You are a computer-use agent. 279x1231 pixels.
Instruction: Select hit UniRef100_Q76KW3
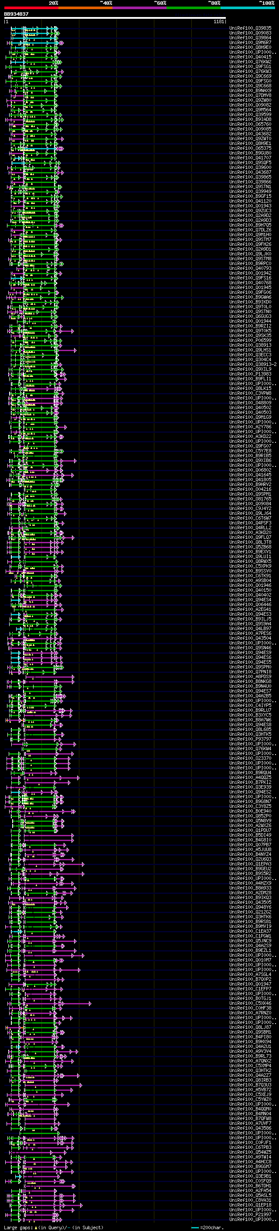pos(250,71)
